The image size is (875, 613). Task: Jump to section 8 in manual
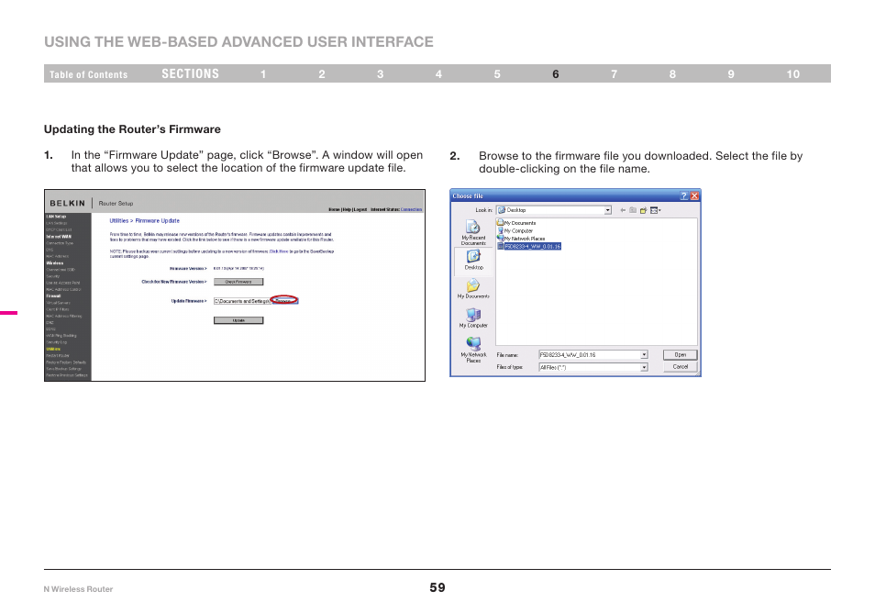click(672, 74)
